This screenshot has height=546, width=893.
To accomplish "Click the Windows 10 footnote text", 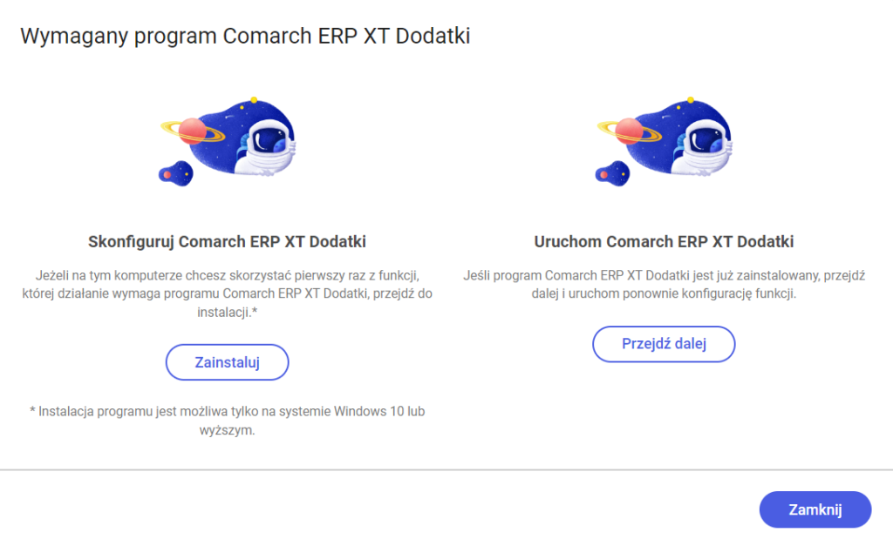I will (x=227, y=418).
